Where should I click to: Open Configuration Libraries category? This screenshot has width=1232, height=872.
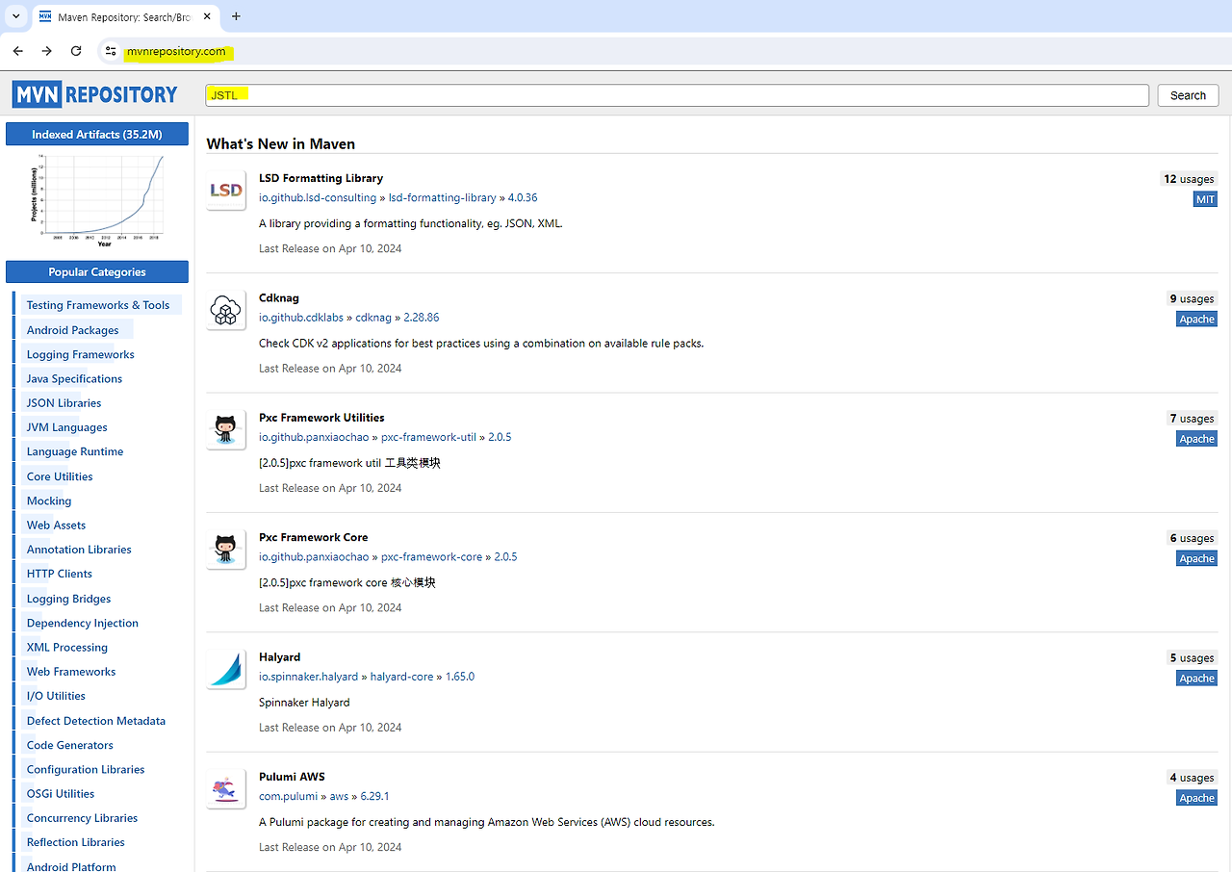pyautogui.click(x=86, y=769)
